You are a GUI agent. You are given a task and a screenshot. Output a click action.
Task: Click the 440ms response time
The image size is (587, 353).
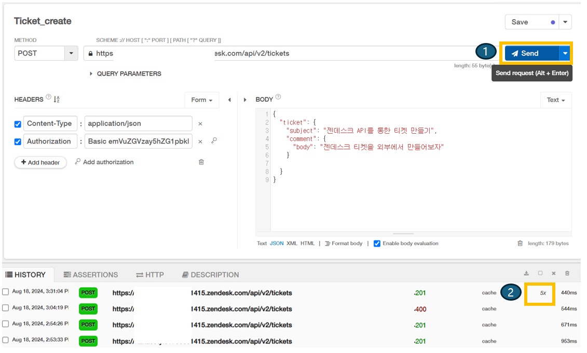coord(569,293)
